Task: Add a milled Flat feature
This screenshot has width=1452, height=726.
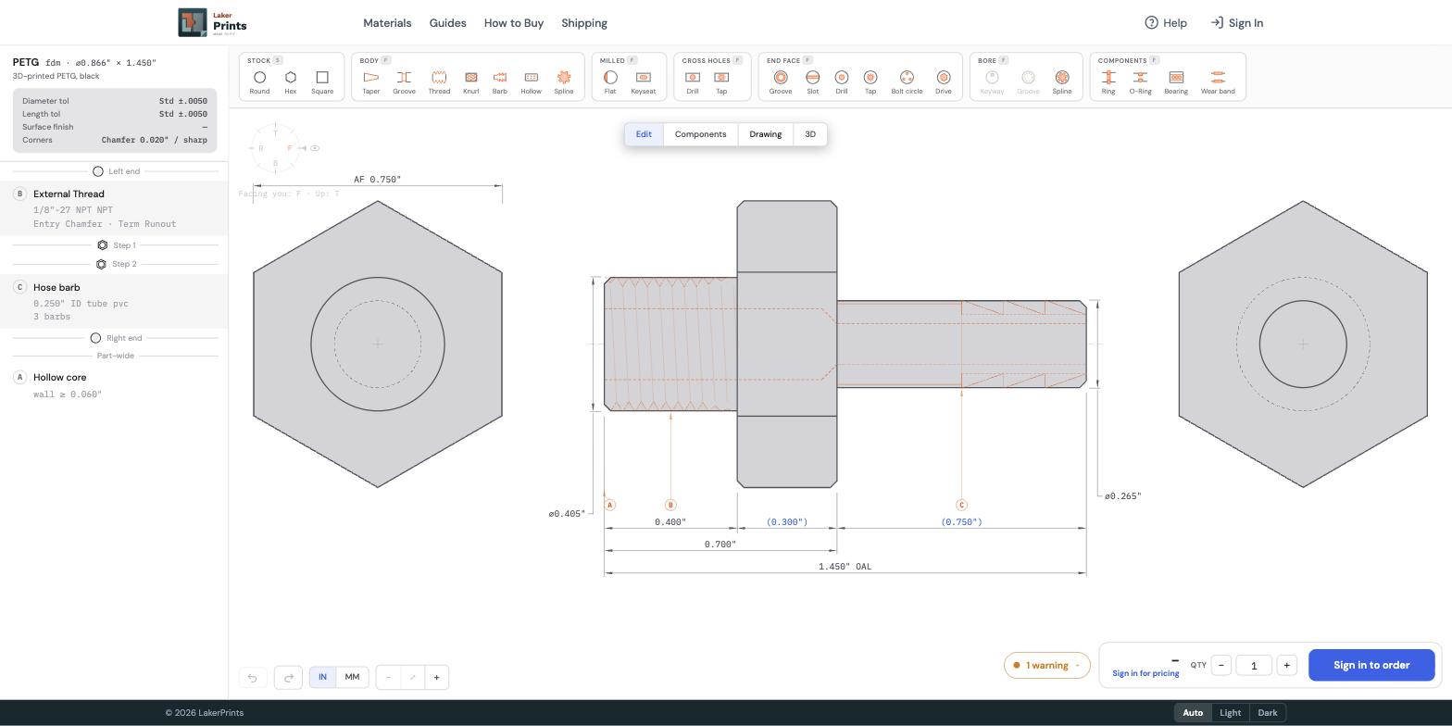Action: 610,81
